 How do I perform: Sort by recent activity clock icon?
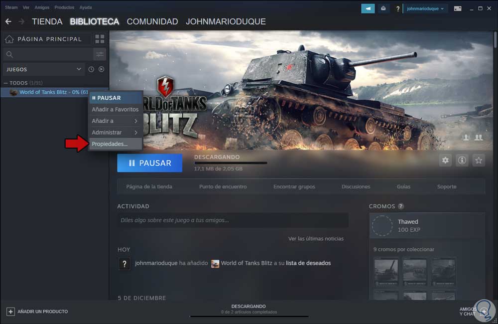click(91, 69)
